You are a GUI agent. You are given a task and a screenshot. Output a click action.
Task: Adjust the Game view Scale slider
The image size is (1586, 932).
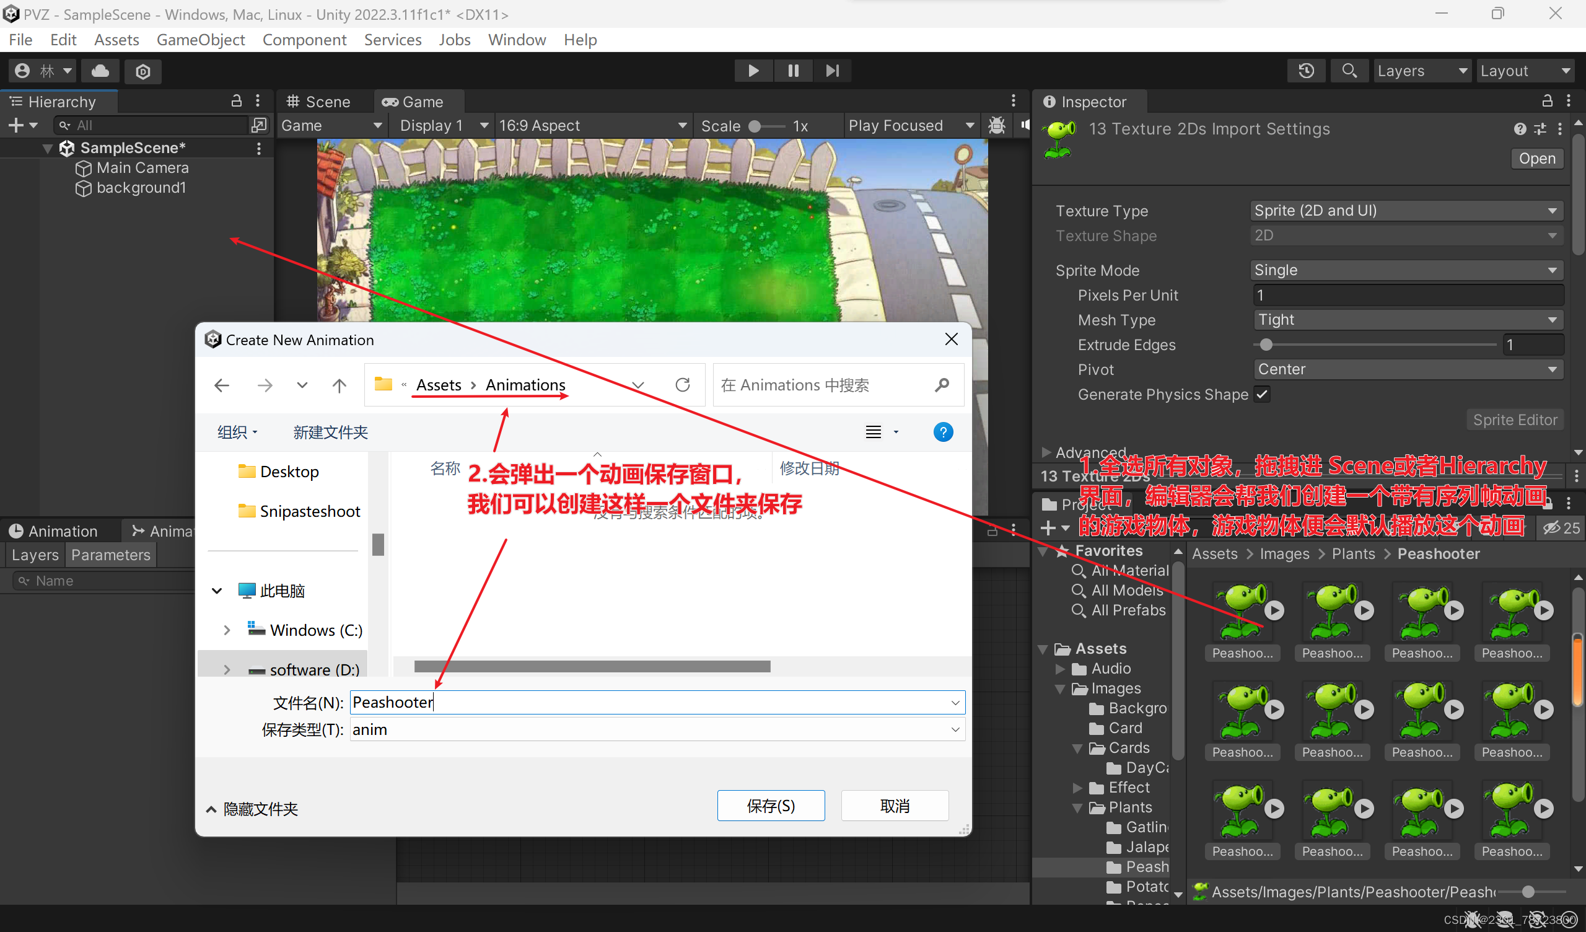[x=755, y=126]
